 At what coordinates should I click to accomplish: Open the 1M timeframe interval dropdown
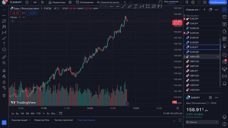pos(35,2)
